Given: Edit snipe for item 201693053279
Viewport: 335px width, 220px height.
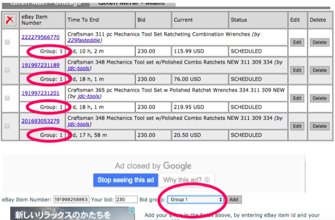Looking at the screenshot, I should (x=297, y=126).
